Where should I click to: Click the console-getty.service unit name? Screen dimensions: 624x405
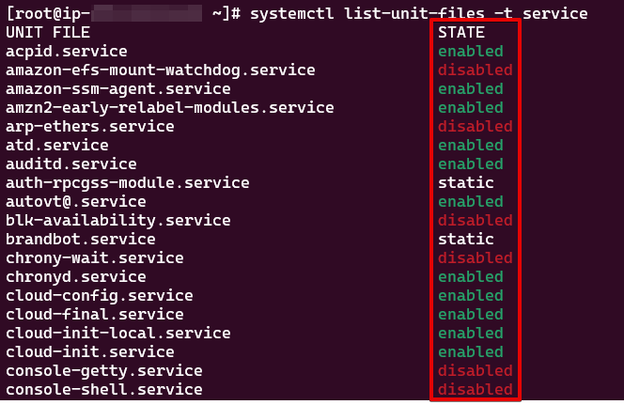(x=104, y=371)
